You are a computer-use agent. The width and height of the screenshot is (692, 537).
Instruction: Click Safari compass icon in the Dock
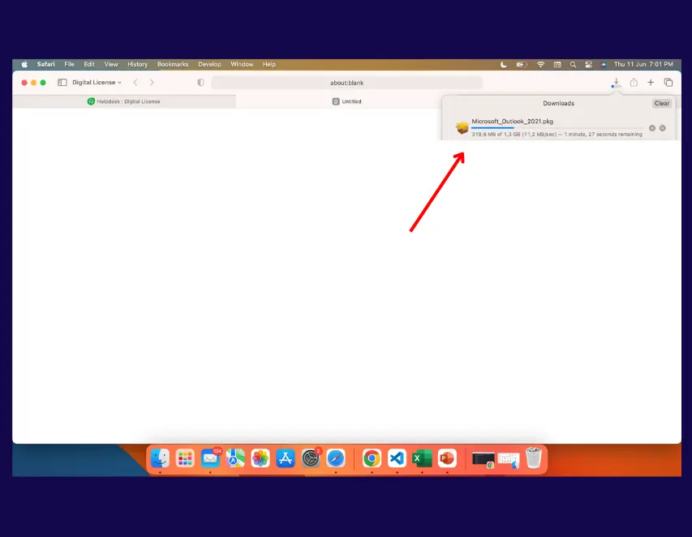[336, 459]
